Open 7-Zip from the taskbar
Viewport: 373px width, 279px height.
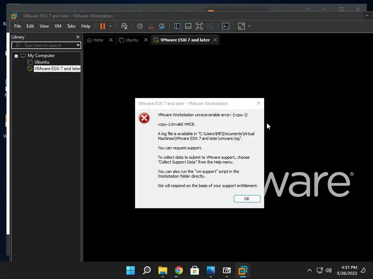(227, 270)
